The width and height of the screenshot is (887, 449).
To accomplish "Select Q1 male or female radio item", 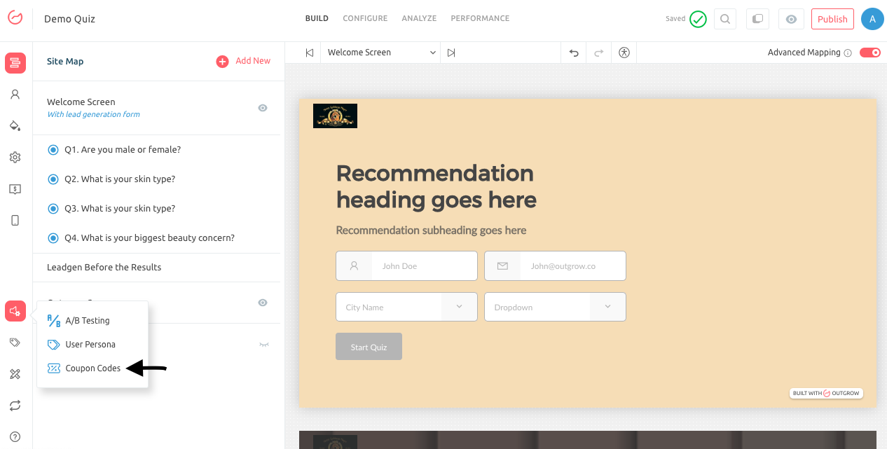I will 53,150.
